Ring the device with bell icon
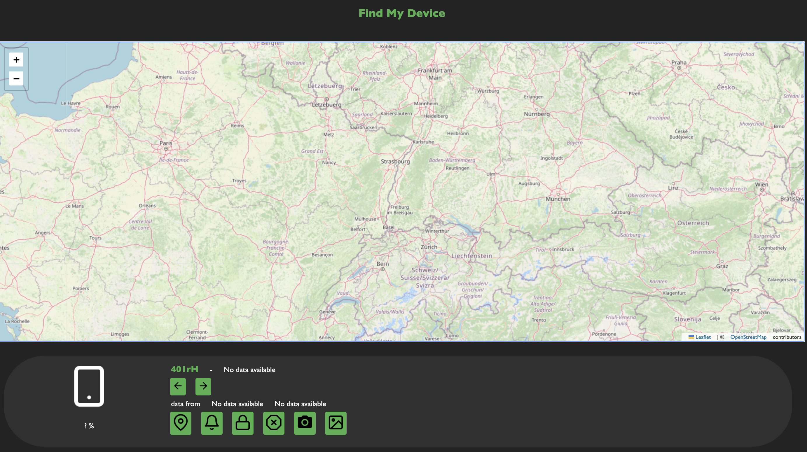 tap(212, 423)
